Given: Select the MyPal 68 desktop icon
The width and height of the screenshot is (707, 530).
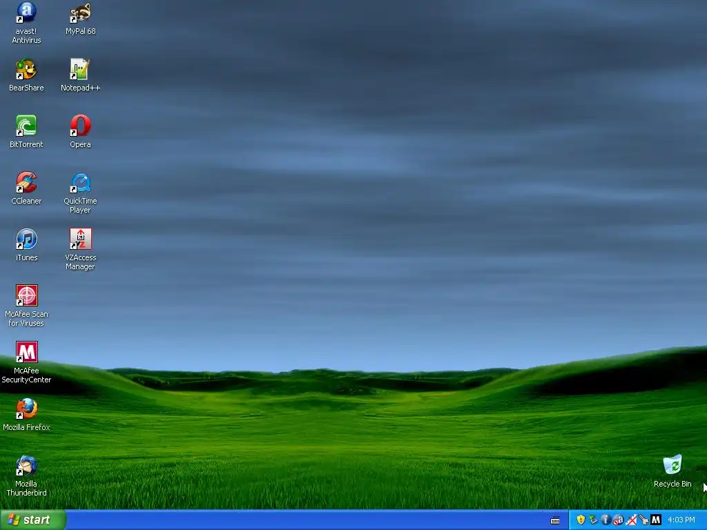Looking at the screenshot, I should coord(80,18).
